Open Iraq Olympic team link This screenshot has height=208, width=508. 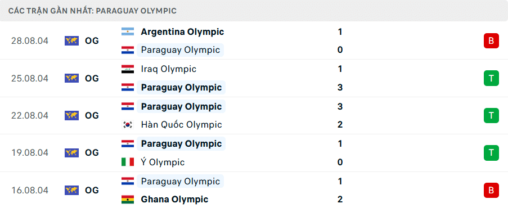pyautogui.click(x=168, y=69)
